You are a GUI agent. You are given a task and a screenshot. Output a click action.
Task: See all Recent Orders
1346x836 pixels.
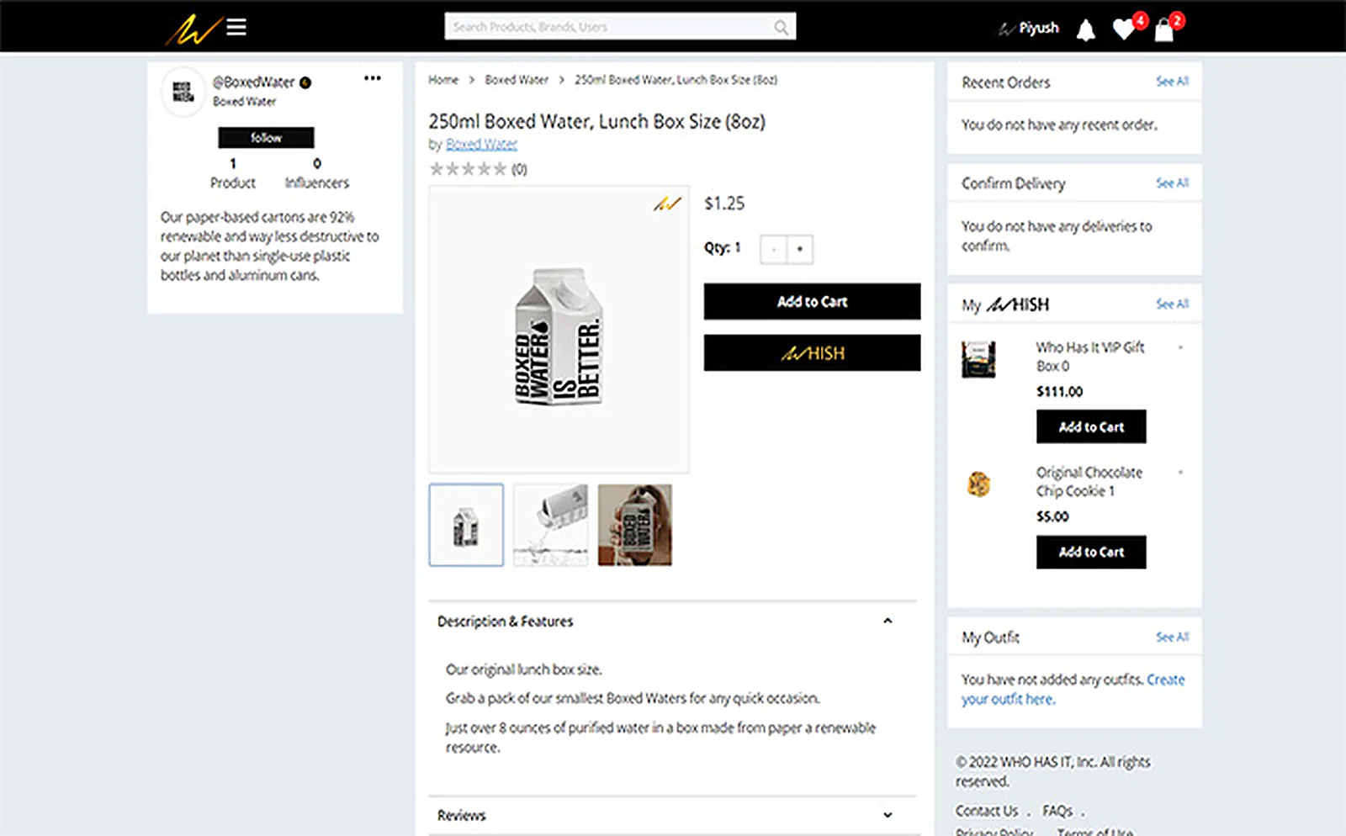click(x=1172, y=82)
